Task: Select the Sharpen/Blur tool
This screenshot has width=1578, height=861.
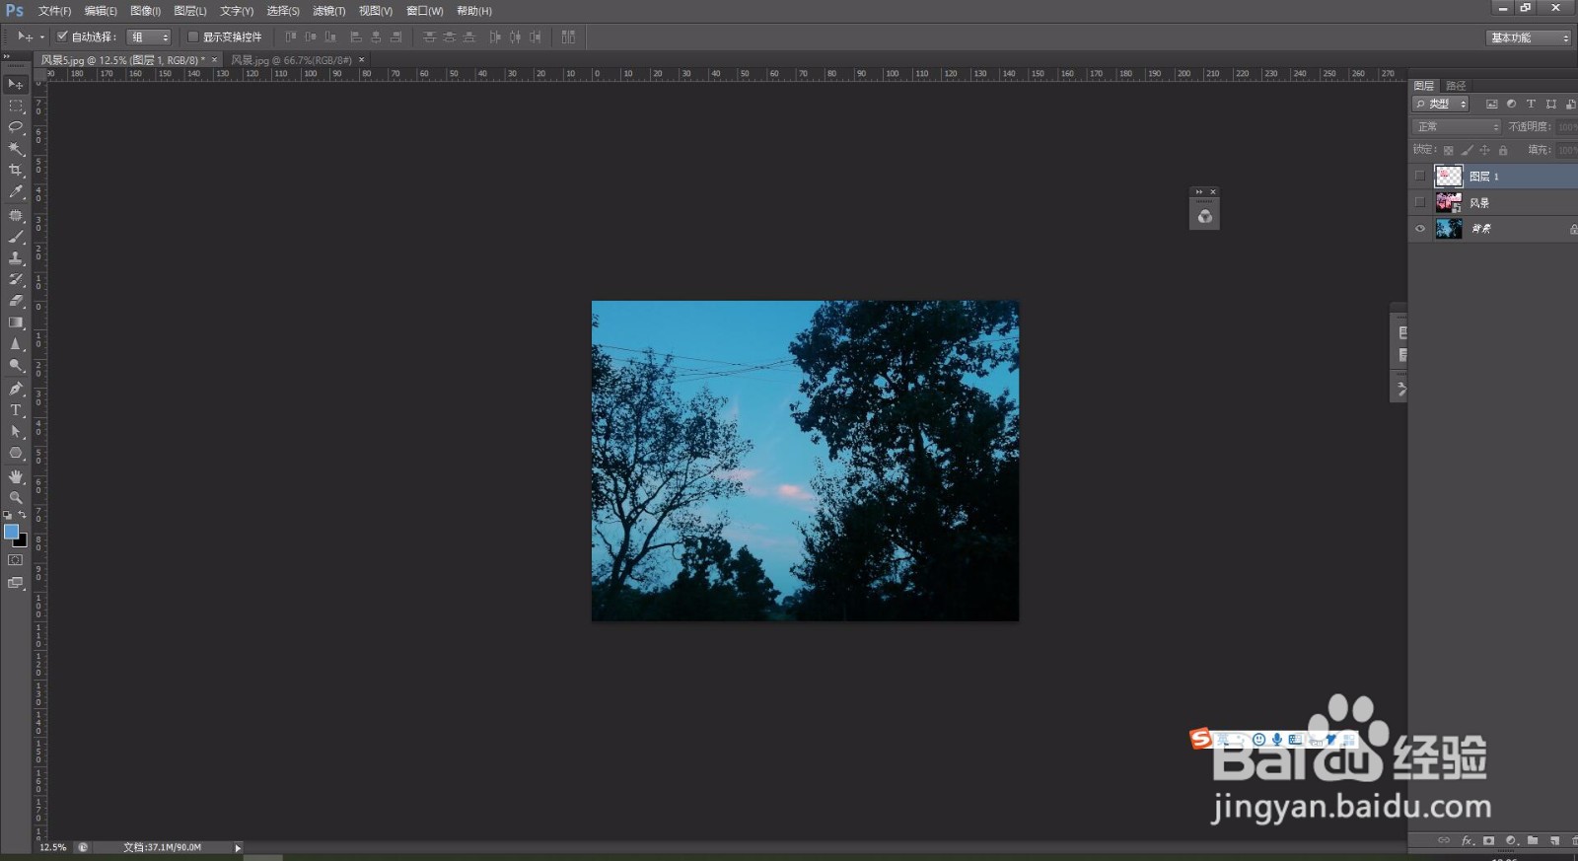Action: [x=15, y=344]
